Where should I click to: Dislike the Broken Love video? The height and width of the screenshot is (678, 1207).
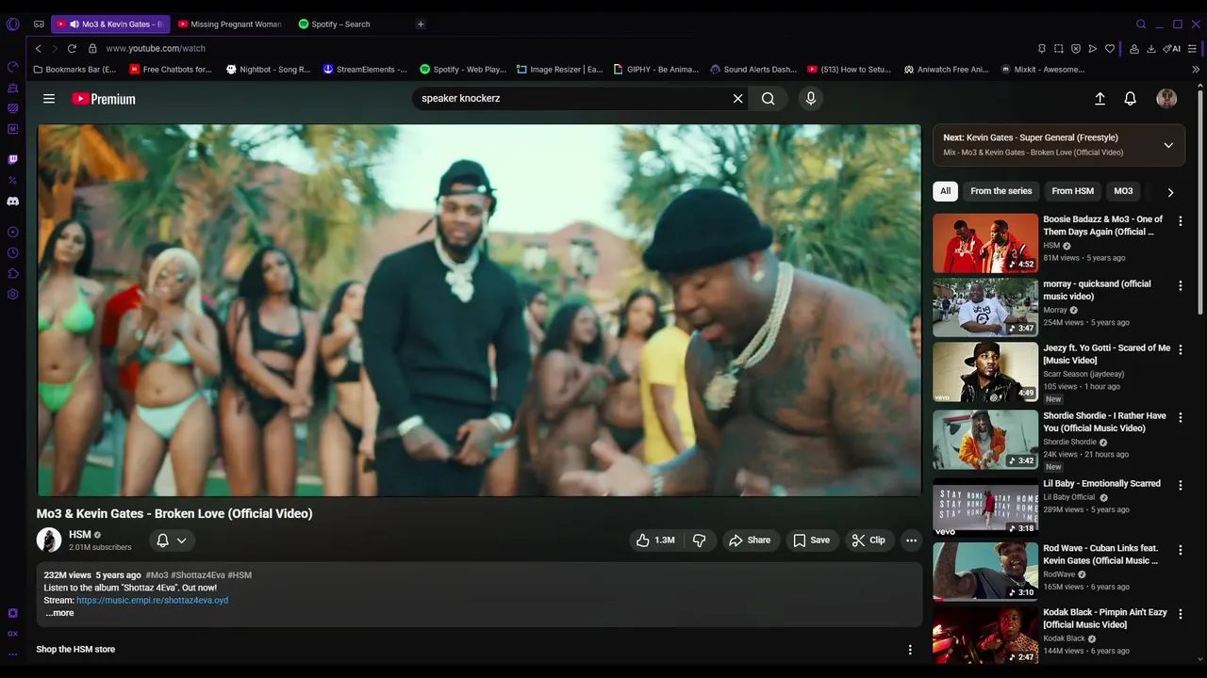tap(700, 540)
